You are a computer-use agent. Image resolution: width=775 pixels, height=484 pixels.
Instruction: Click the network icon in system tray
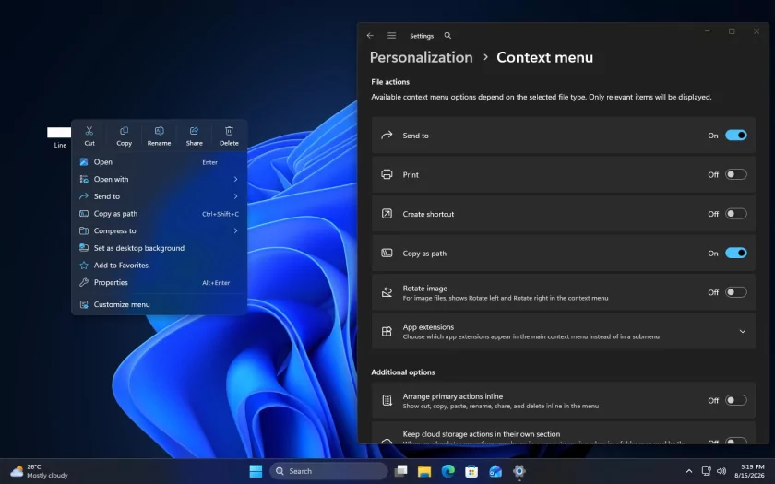point(707,471)
